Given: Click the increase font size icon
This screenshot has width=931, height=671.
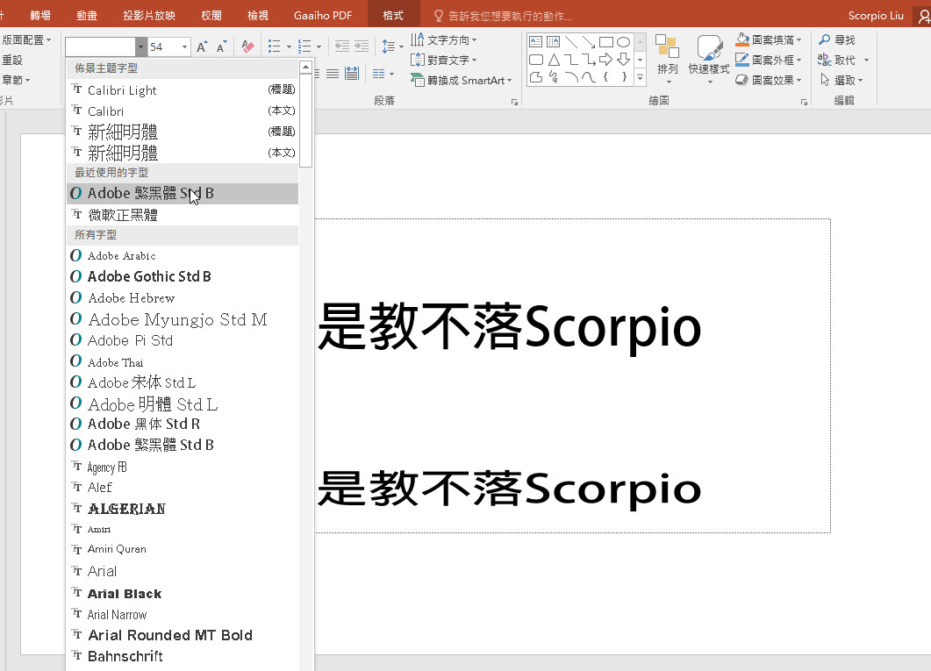Looking at the screenshot, I should pos(202,46).
